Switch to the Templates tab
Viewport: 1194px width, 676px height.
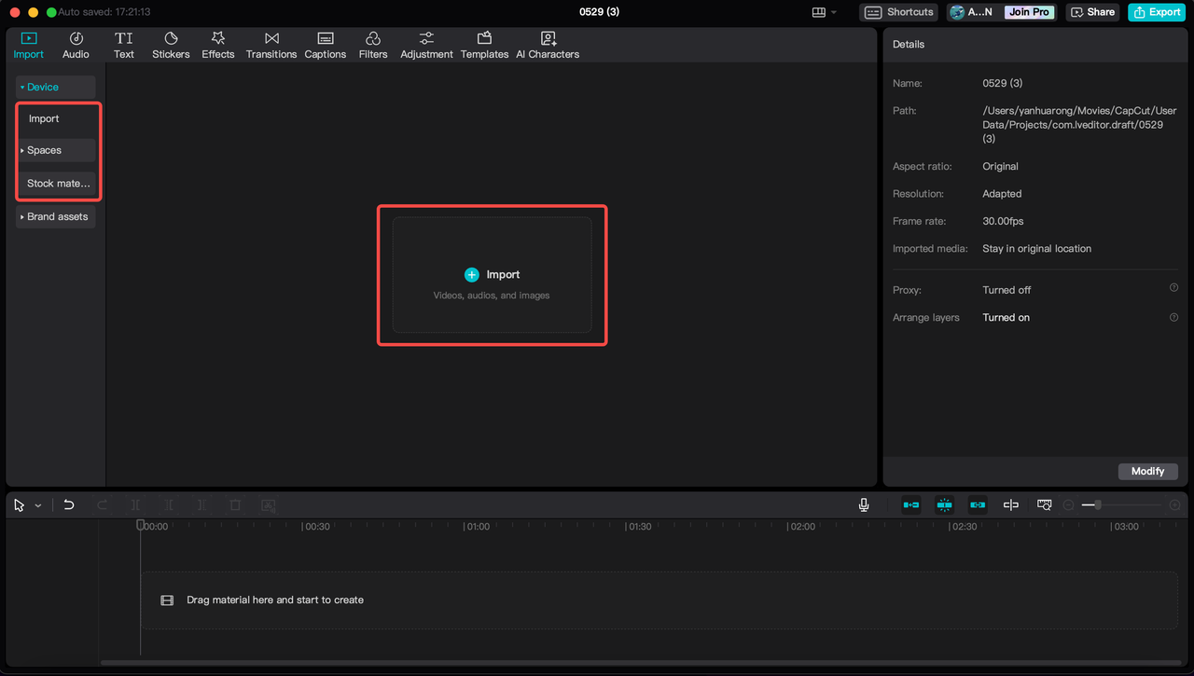(484, 44)
